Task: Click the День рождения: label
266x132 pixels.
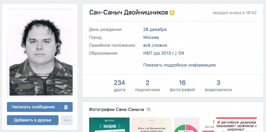Action: [106, 30]
